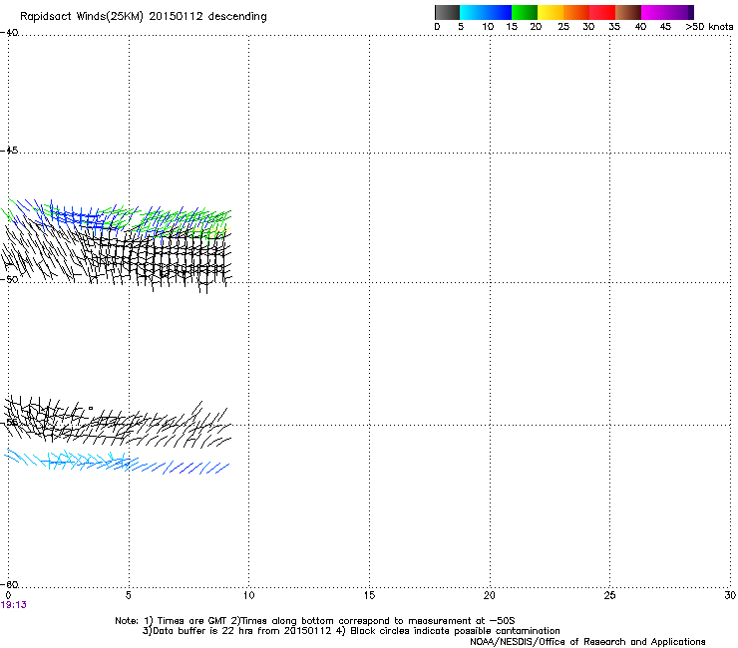Click the '5' longitude axis label

128,596
